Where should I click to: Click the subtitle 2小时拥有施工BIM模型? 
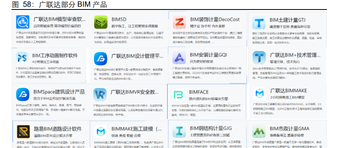pos(287,97)
